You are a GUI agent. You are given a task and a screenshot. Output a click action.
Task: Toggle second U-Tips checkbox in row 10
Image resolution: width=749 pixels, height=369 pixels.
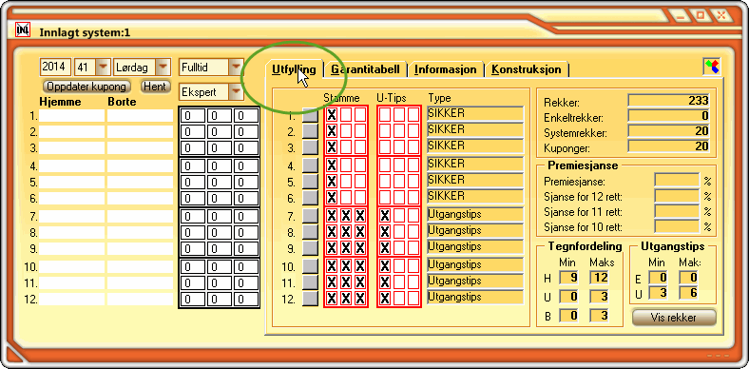[x=399, y=265]
